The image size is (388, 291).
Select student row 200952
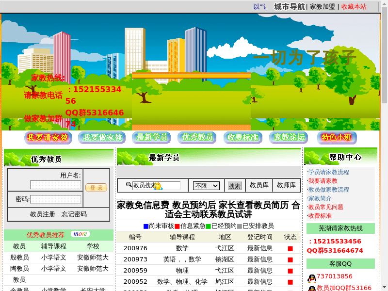[209, 281]
